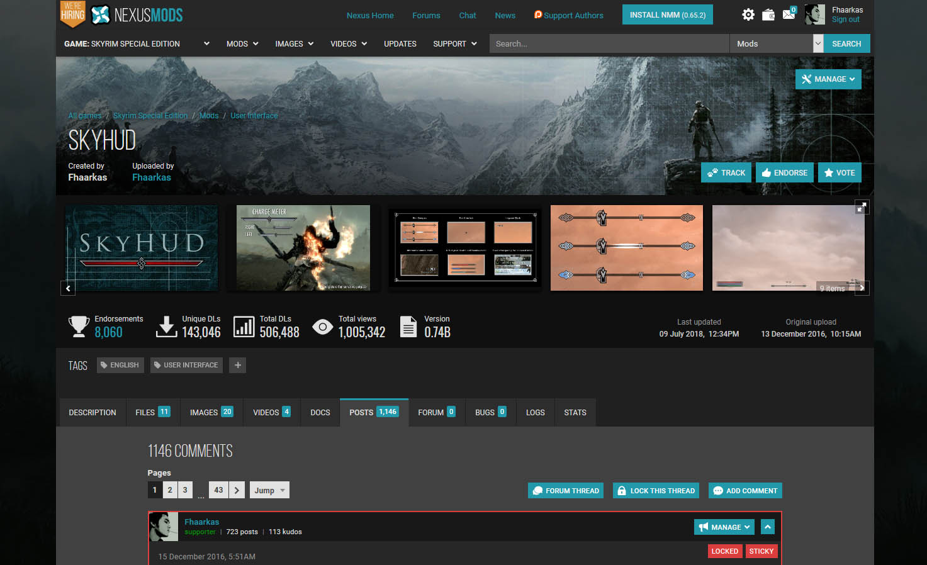927x565 pixels.
Task: Toggle tracking with the Track button
Action: click(726, 172)
